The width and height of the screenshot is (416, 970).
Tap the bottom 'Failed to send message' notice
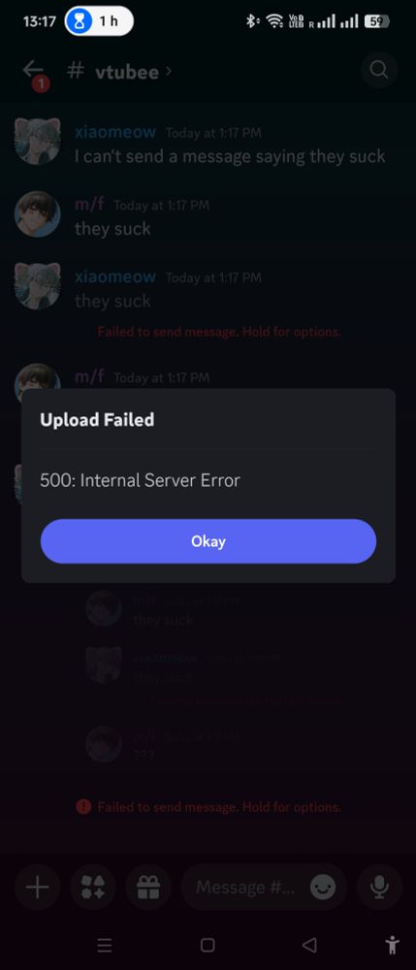point(219,807)
